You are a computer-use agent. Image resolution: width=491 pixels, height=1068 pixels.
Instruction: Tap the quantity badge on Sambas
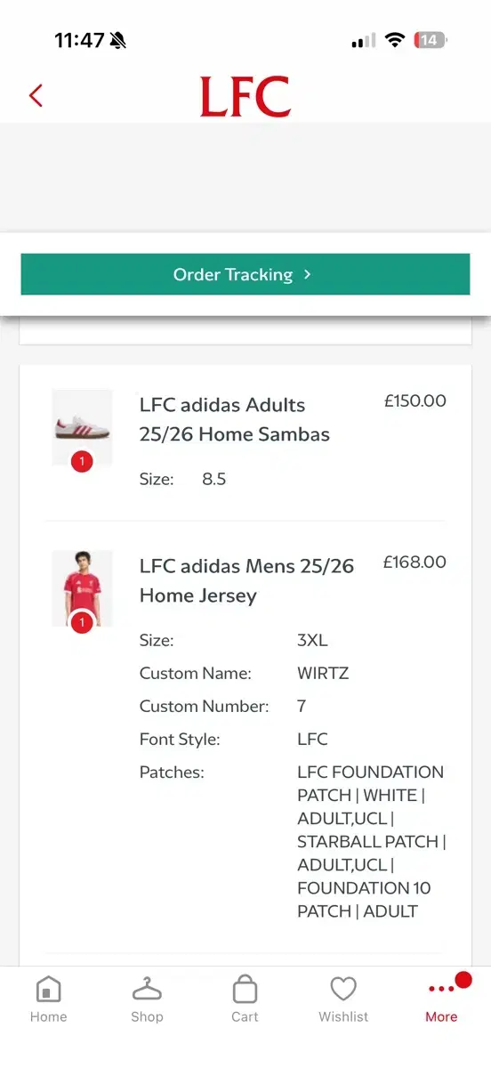pos(82,461)
